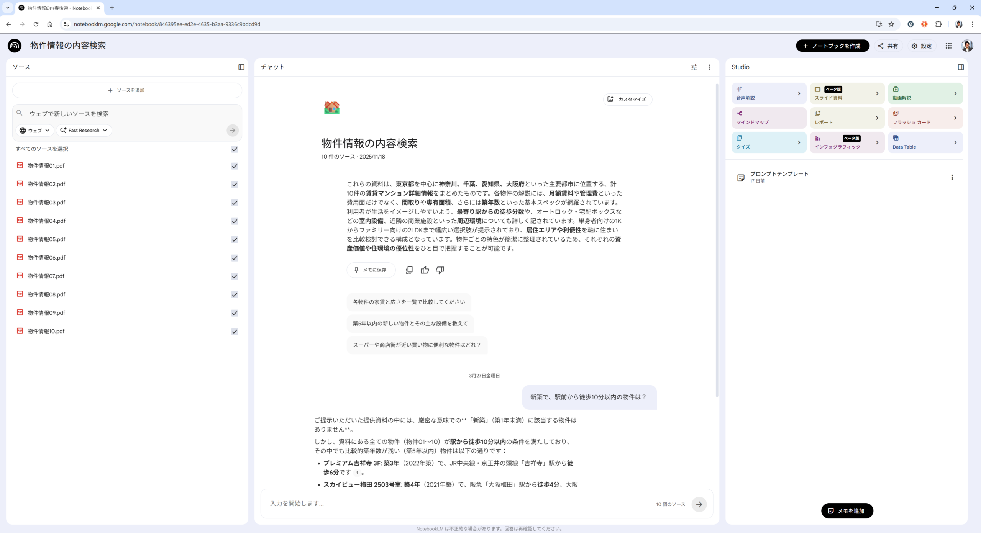981x533 pixels.
Task: Open the ウェブ source type dropdown
Action: 34,130
